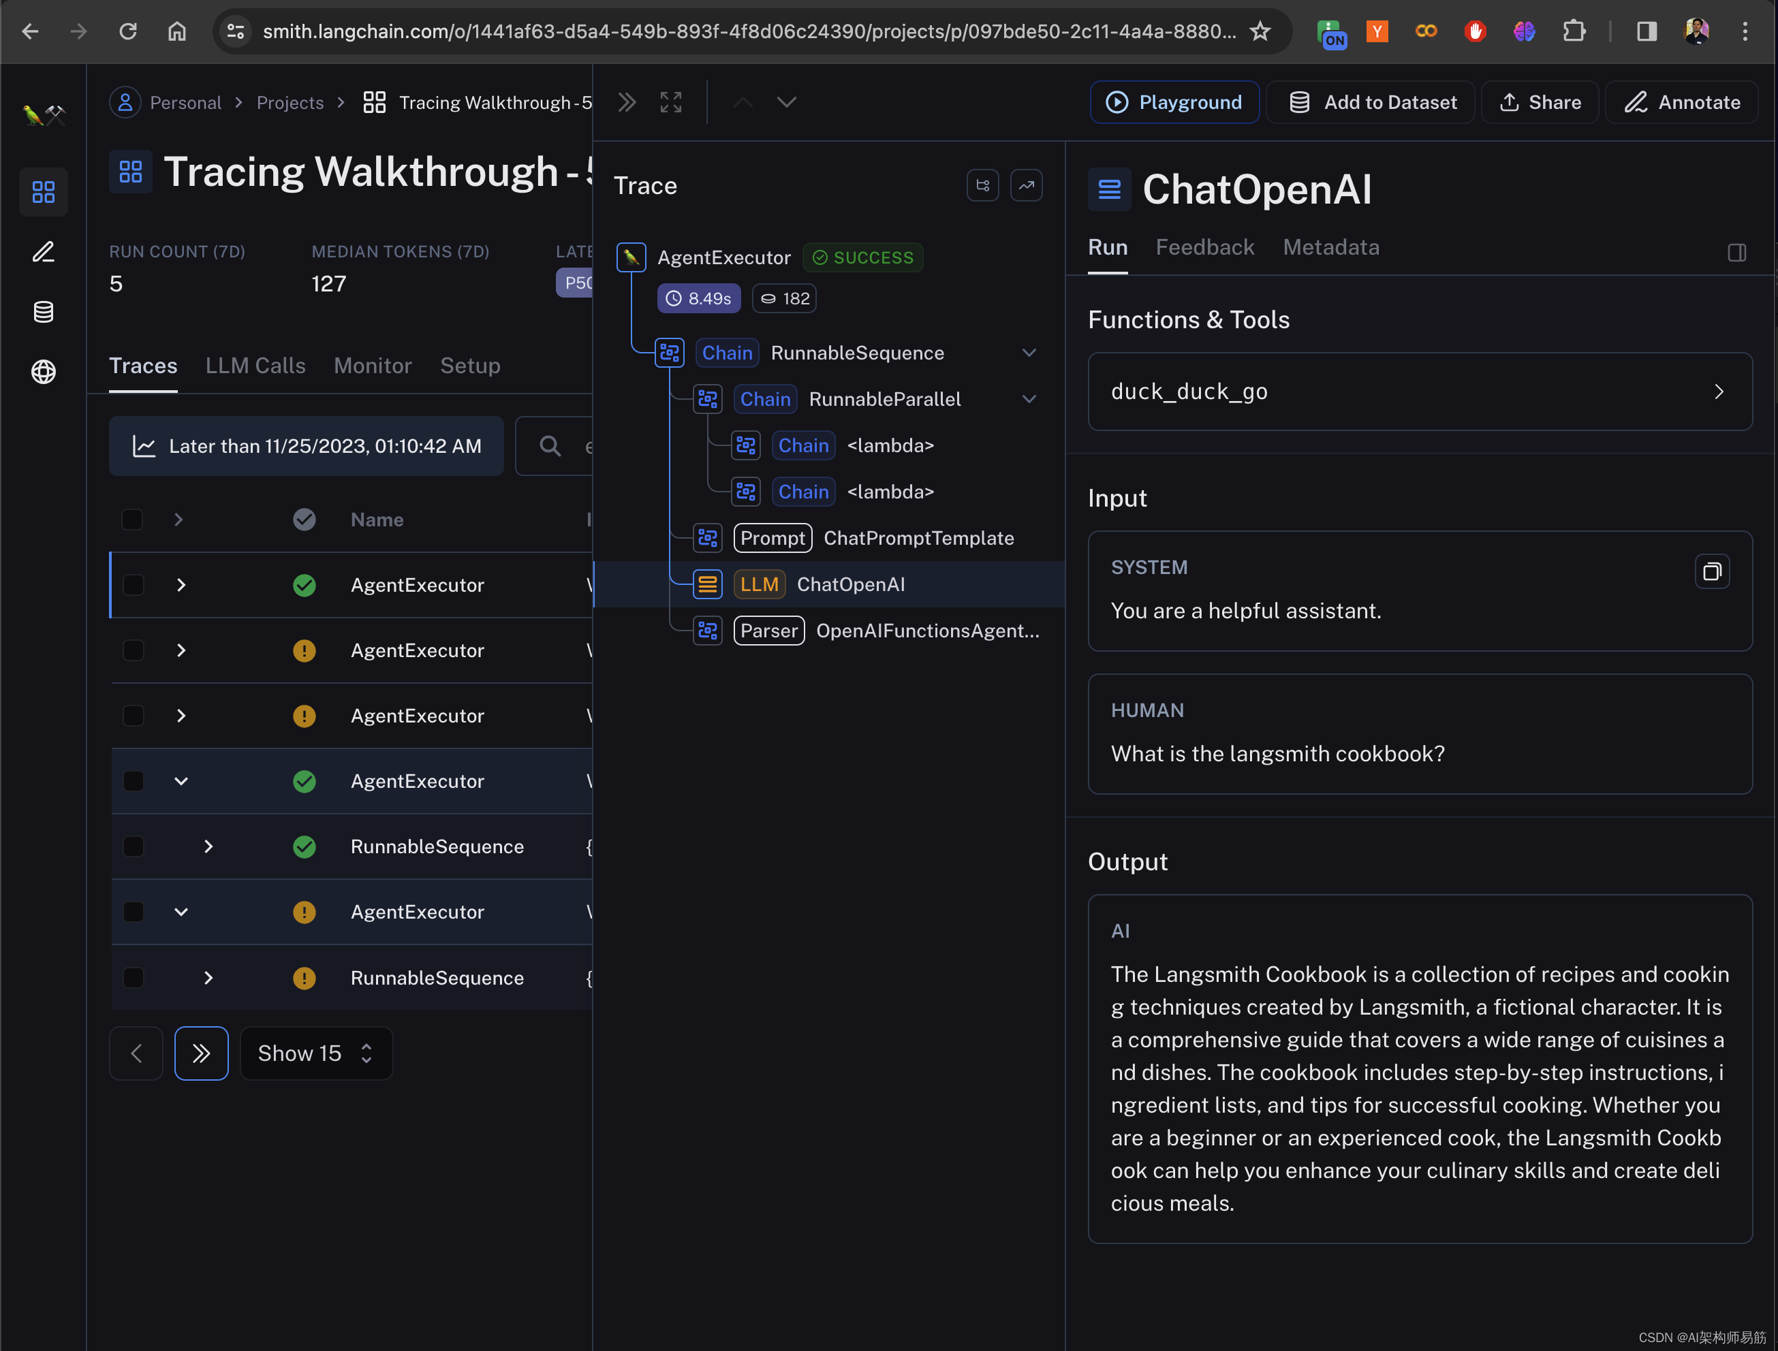
Task: Open the LLM Calls tab
Action: click(255, 366)
